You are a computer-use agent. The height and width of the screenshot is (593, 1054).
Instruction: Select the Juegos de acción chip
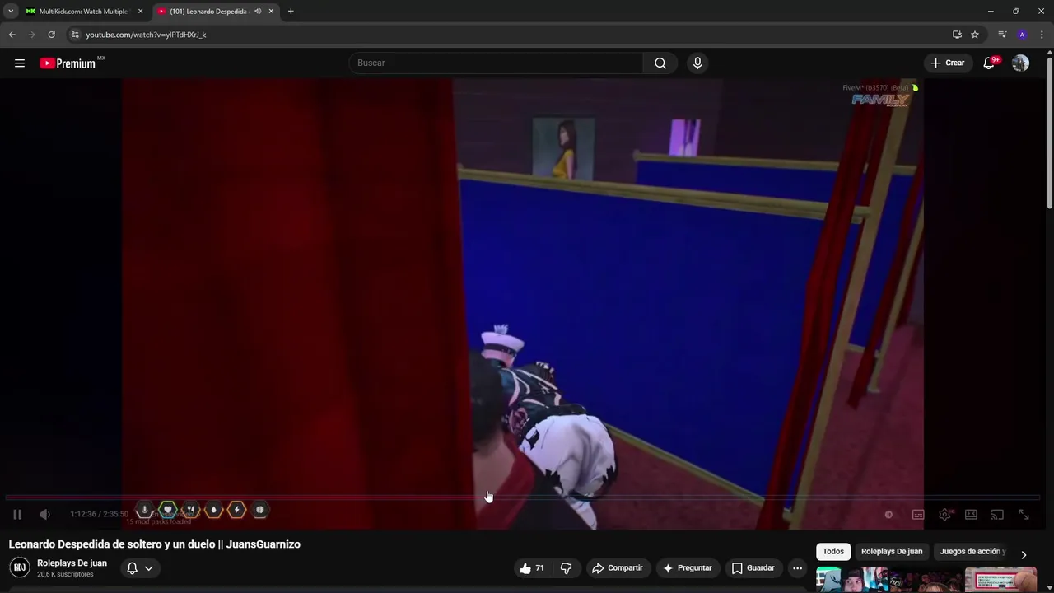point(972,552)
